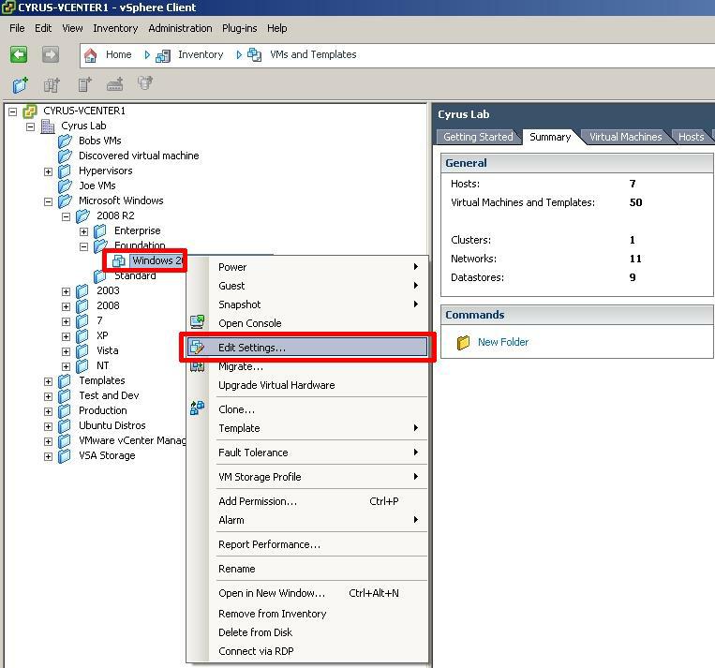Click the gray Forward navigation arrow
This screenshot has height=668, width=715.
[51, 54]
